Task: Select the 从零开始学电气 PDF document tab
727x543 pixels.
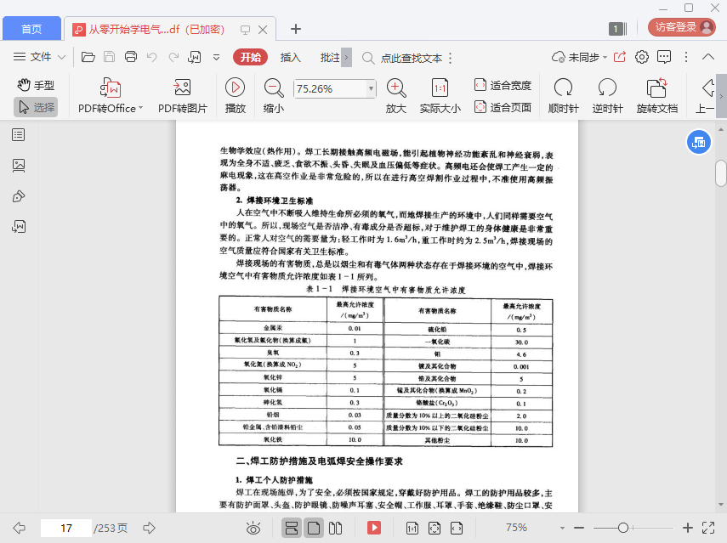Action: coord(156,29)
